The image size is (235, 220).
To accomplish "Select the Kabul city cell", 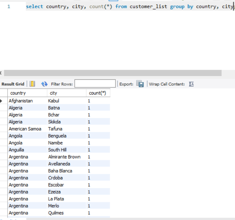I will (67, 101).
